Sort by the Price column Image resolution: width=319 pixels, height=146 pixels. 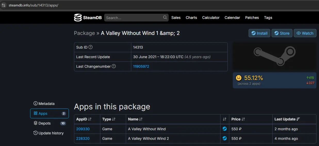[x=238, y=119]
